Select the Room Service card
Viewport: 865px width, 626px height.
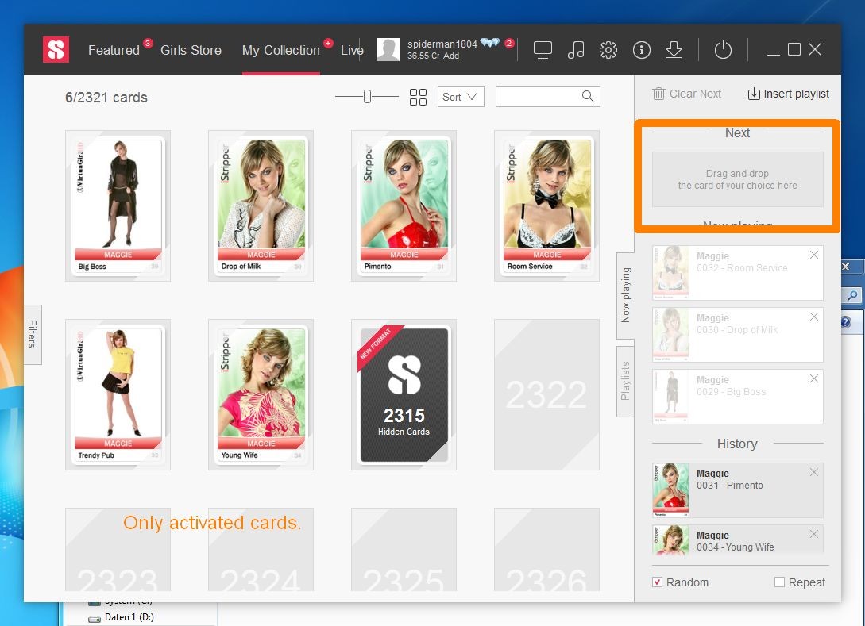546,205
